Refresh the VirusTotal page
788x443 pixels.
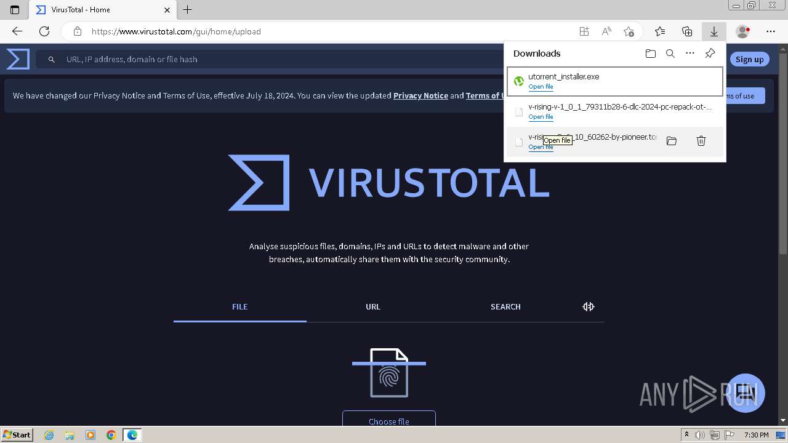(x=44, y=31)
